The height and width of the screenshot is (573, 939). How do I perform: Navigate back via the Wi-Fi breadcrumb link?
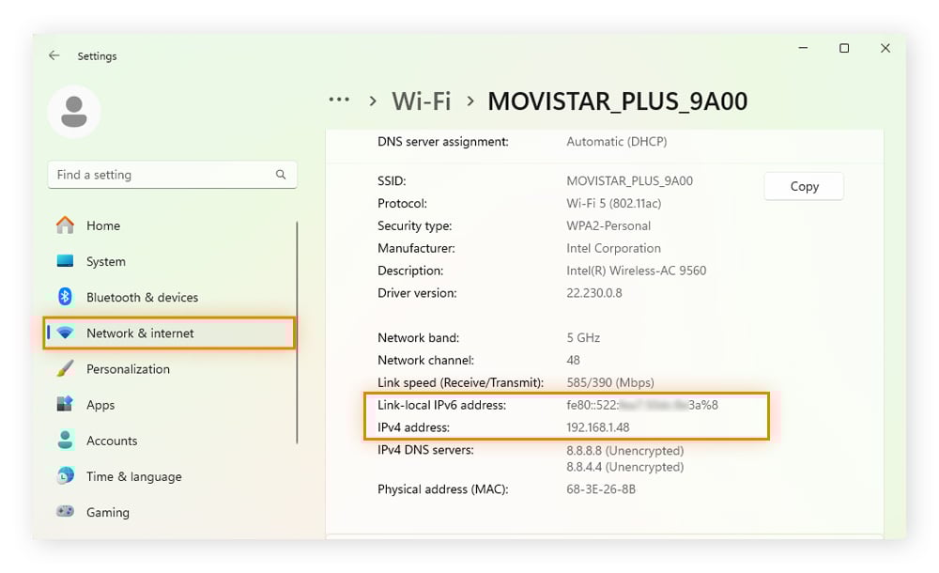tap(421, 101)
